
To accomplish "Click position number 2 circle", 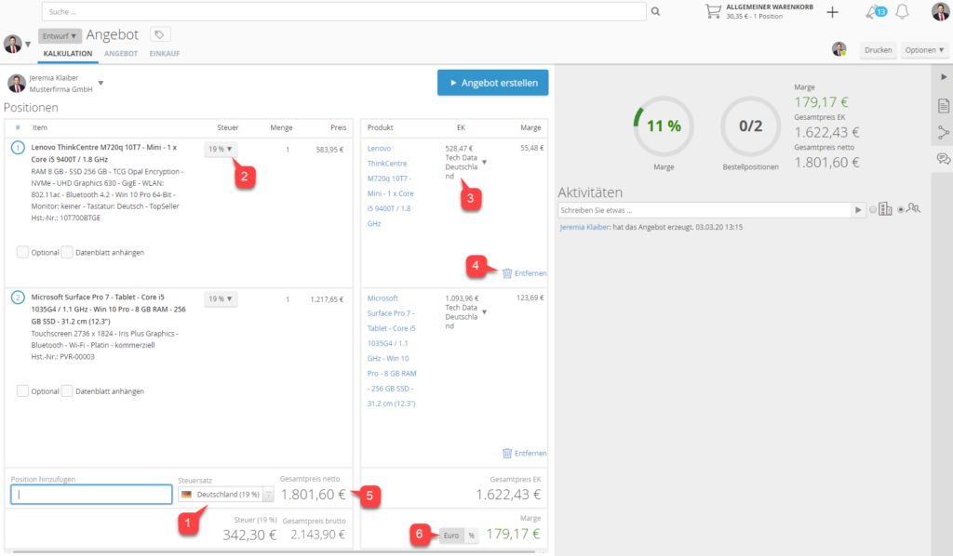I will point(18,298).
